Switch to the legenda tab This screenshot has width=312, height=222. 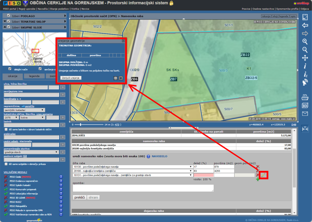[33, 76]
